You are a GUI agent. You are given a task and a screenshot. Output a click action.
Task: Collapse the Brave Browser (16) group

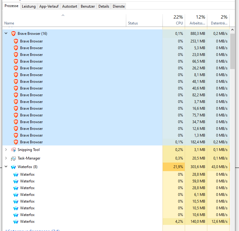coord(6,33)
